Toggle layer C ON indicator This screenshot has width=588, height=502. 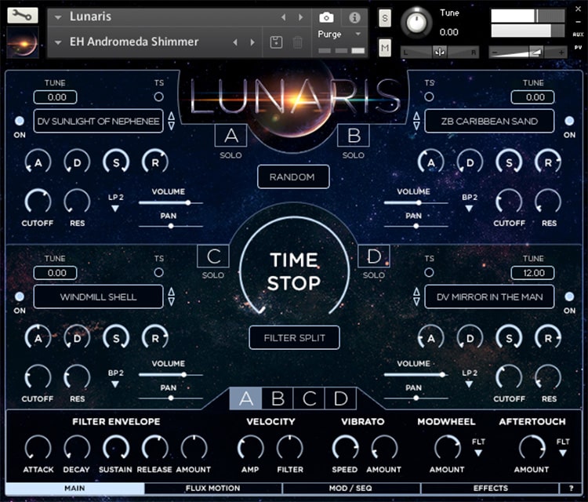point(20,296)
